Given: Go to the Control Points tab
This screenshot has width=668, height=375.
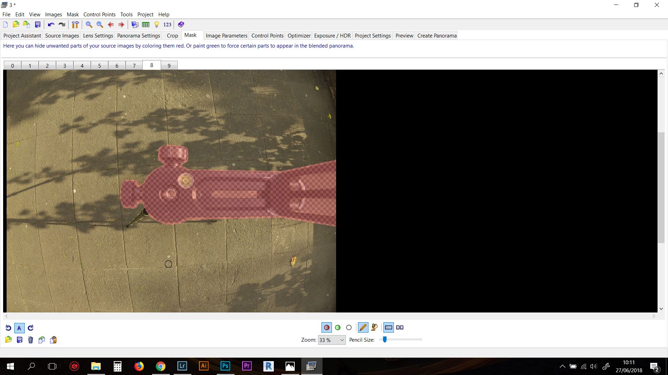Looking at the screenshot, I should click(x=268, y=35).
